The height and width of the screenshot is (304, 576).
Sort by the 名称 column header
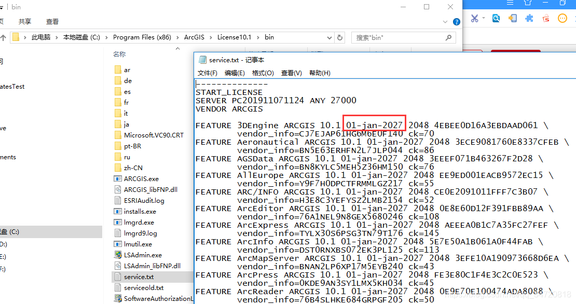pyautogui.click(x=119, y=54)
